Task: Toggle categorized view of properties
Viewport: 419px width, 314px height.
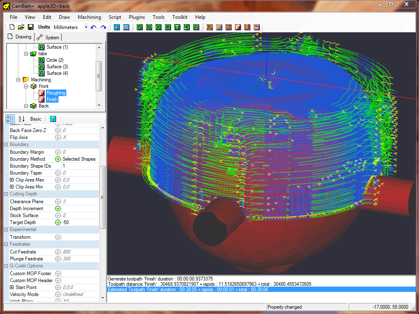Action: click(x=10, y=119)
